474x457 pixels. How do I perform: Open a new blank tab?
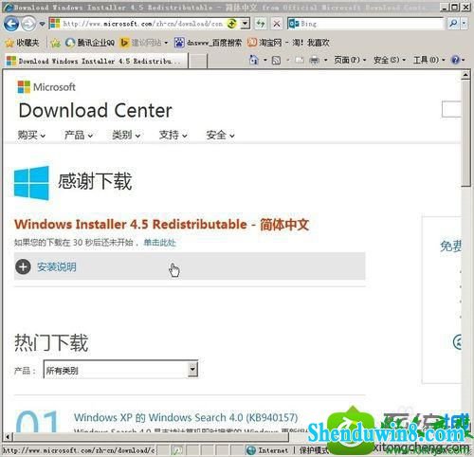(x=198, y=61)
